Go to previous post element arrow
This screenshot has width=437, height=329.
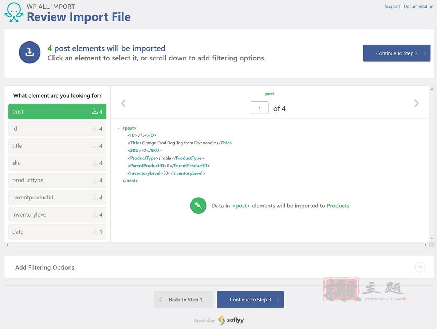(123, 103)
